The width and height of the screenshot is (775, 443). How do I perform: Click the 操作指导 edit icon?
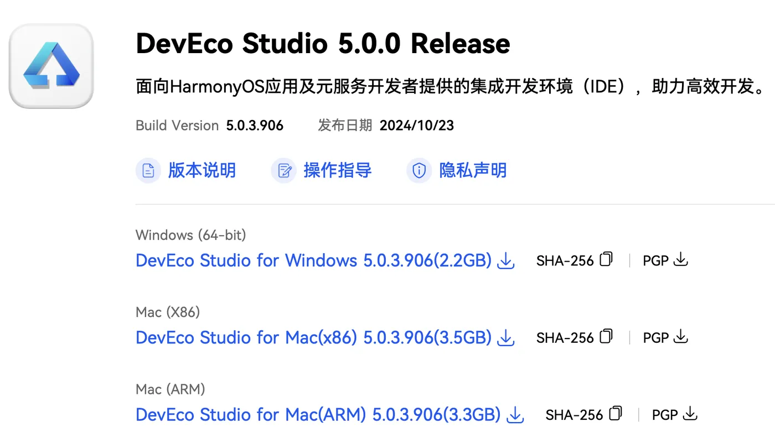point(284,170)
